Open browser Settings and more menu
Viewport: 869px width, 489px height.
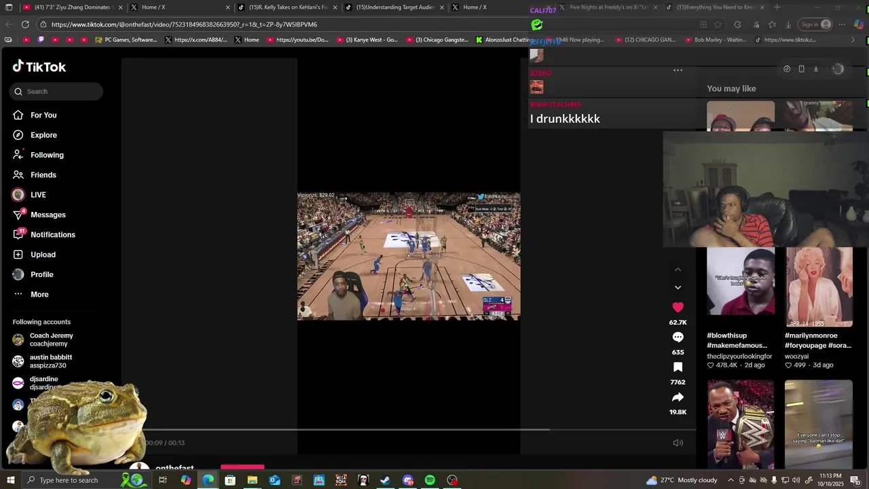tap(842, 24)
